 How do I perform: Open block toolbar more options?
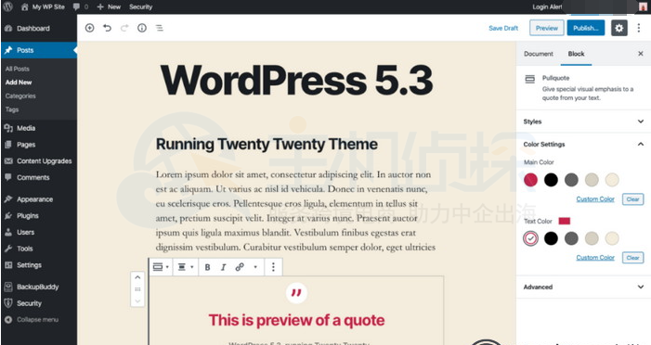273,267
